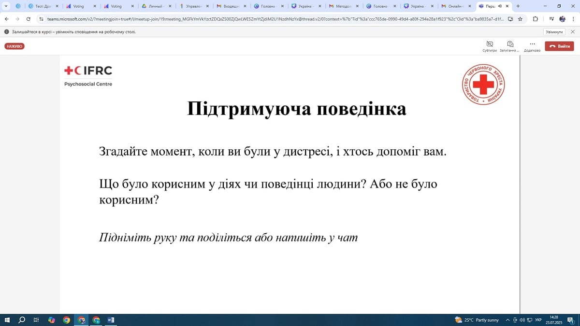Click the Ukrainian Red Cross round emblem
This screenshot has height=326, width=580.
[x=483, y=85]
